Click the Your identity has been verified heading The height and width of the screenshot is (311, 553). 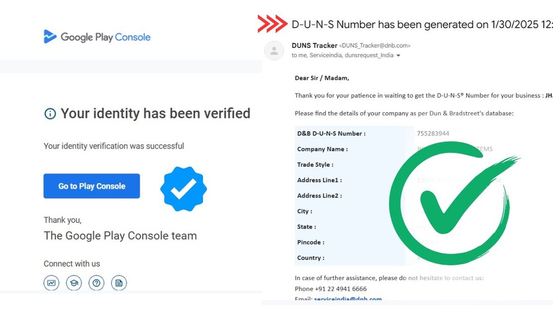pyautogui.click(x=156, y=113)
